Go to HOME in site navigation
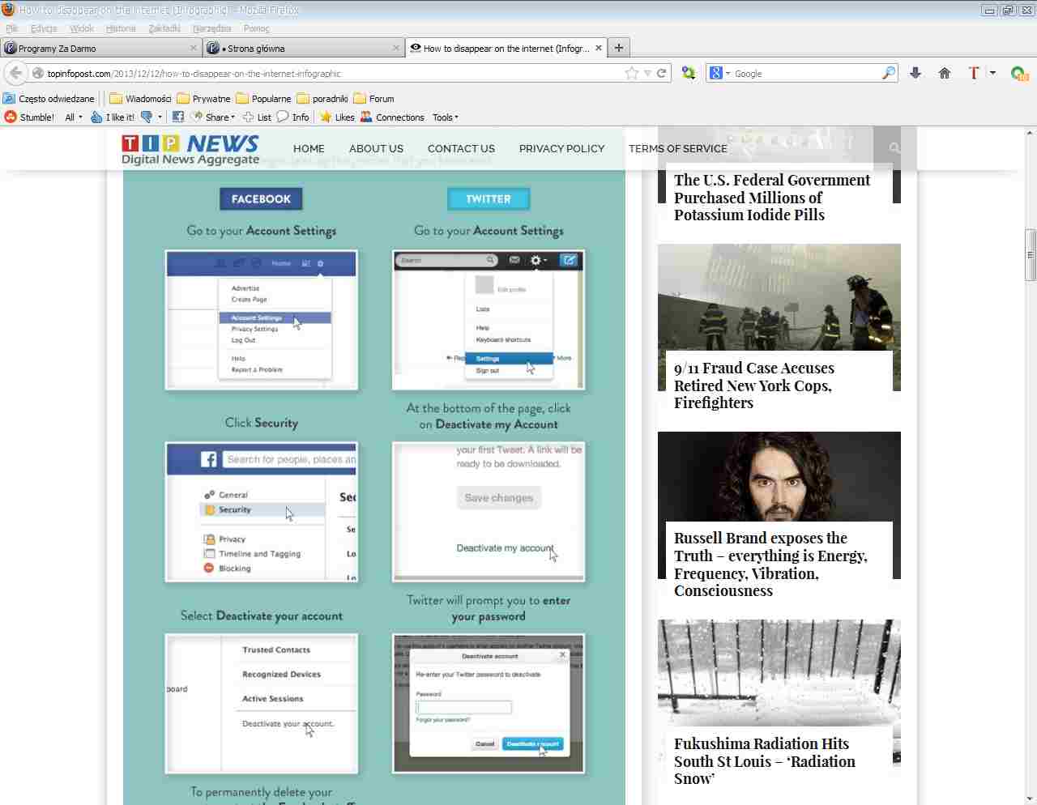Viewport: 1037px width, 805px height. coord(309,149)
